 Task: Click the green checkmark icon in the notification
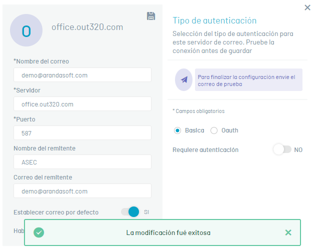tap(39, 232)
